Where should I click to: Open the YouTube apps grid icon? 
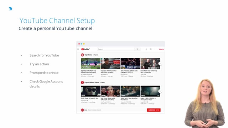(151, 49)
